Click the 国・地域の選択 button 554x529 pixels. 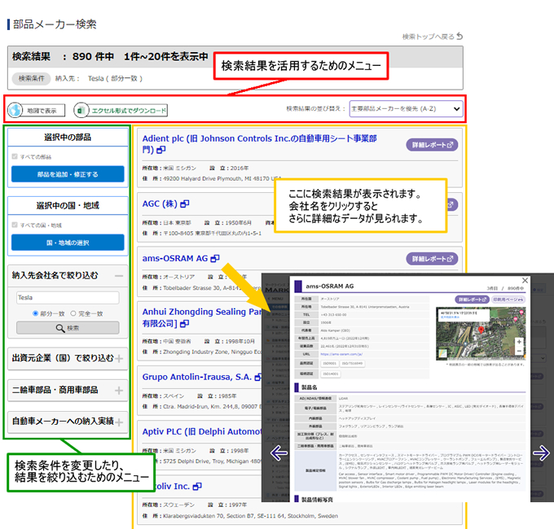click(68, 243)
